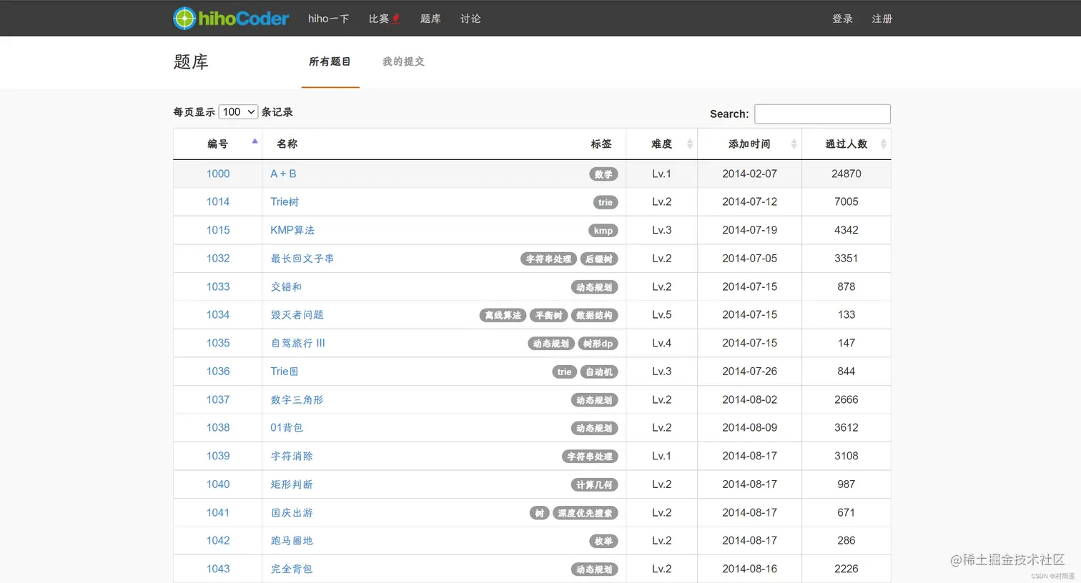The image size is (1081, 583).
Task: Switch to the 所有题目 tab
Action: click(330, 61)
